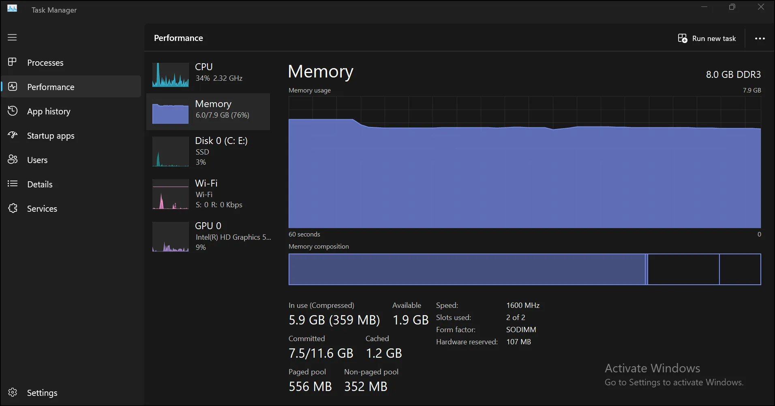The width and height of the screenshot is (775, 406).
Task: Click the 60 seconds axis label
Action: 304,234
